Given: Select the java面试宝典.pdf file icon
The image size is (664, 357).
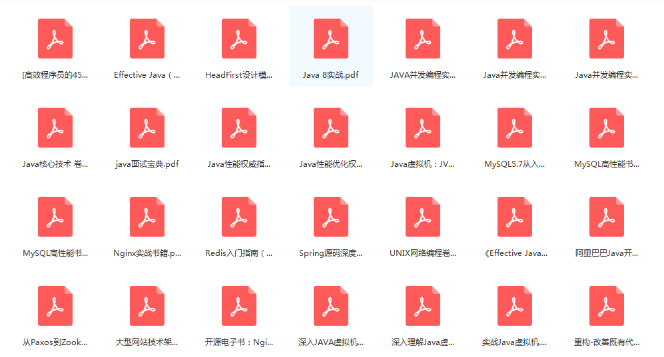Looking at the screenshot, I should pyautogui.click(x=147, y=128).
